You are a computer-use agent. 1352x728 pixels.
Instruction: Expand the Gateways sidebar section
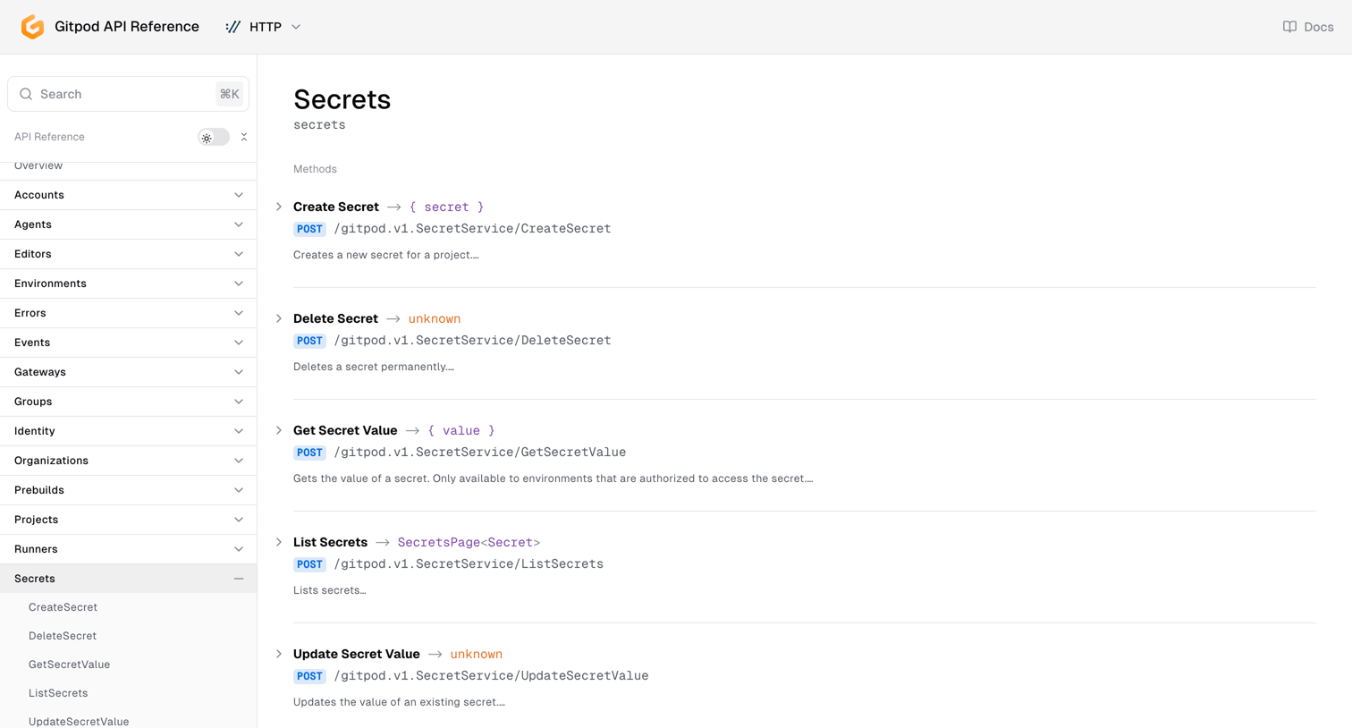[x=128, y=372]
